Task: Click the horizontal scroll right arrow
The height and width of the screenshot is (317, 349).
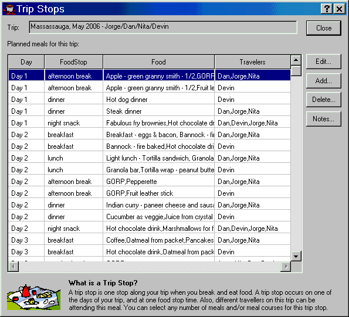Action: point(286,267)
